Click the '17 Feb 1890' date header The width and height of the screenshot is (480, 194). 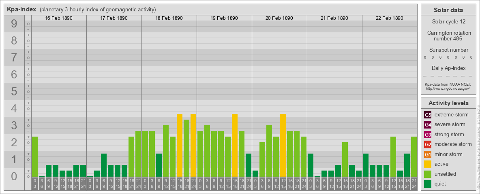pyautogui.click(x=114, y=18)
